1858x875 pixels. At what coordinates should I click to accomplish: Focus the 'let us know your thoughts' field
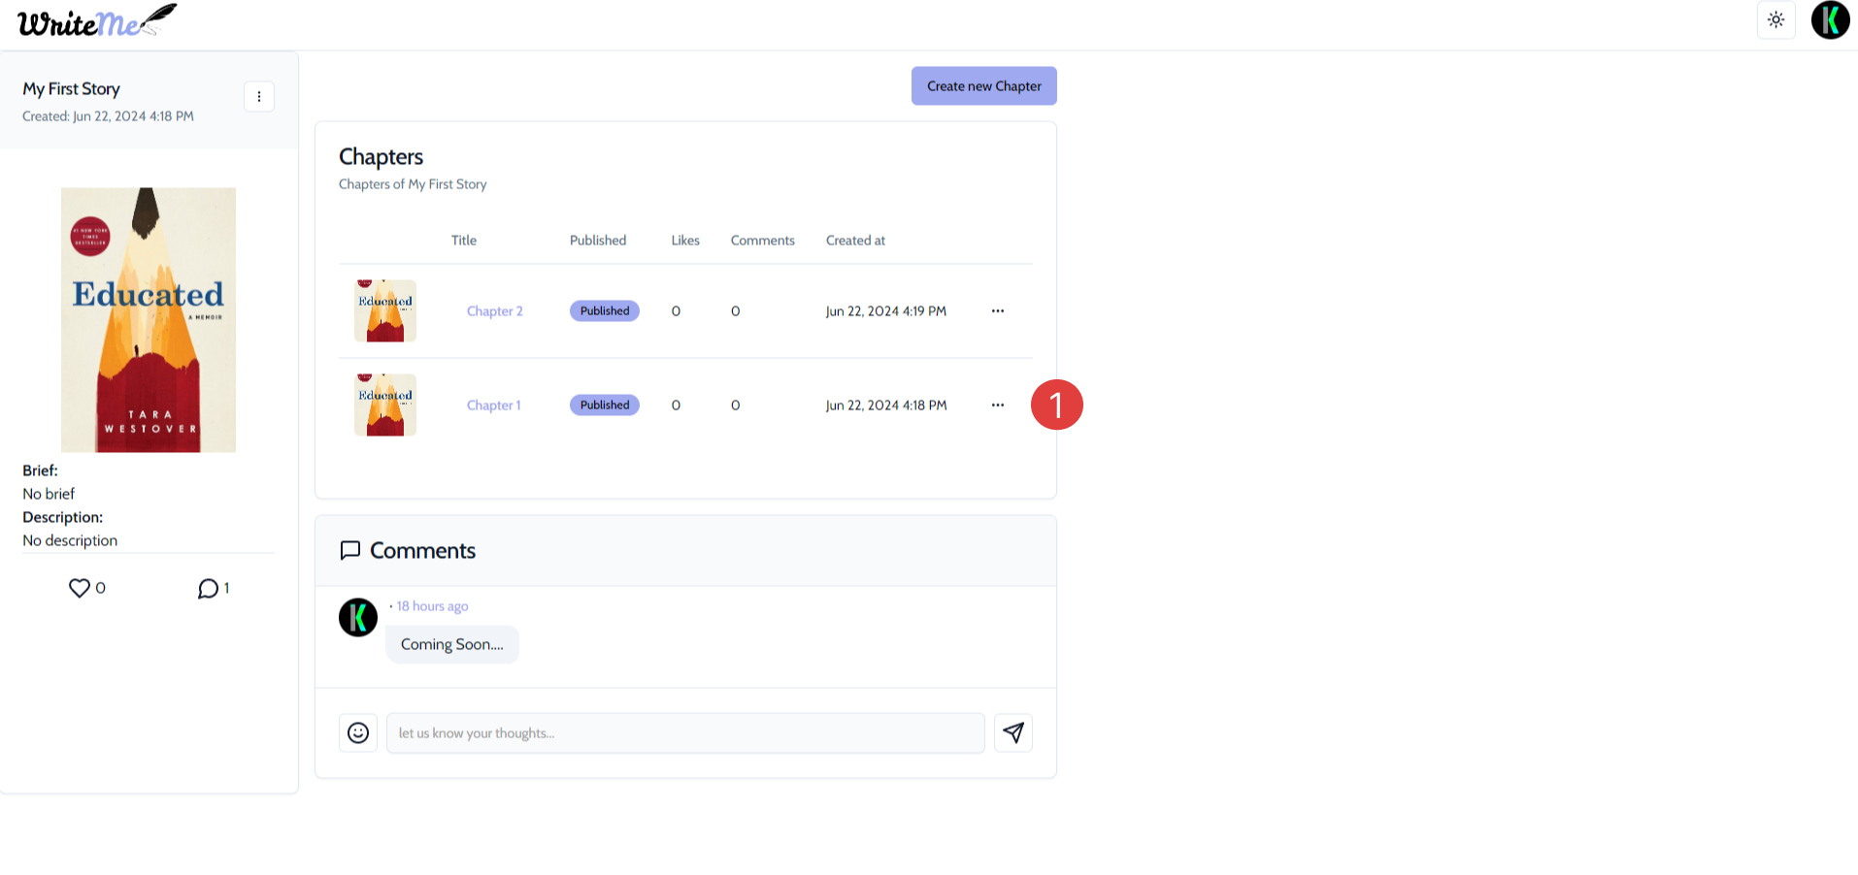coord(684,733)
